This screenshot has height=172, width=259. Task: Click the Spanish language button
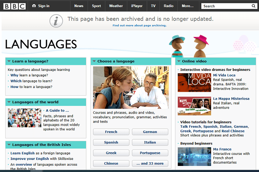(111, 142)
